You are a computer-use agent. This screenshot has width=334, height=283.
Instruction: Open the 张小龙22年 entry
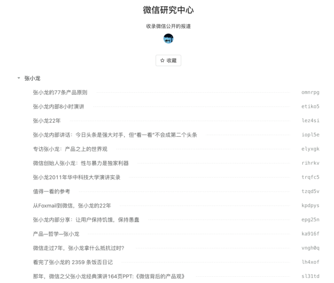click(x=47, y=121)
